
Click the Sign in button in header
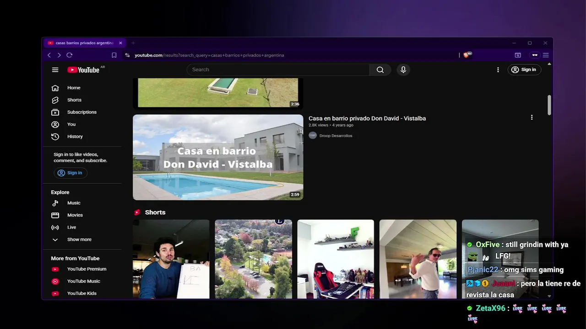[x=524, y=69]
